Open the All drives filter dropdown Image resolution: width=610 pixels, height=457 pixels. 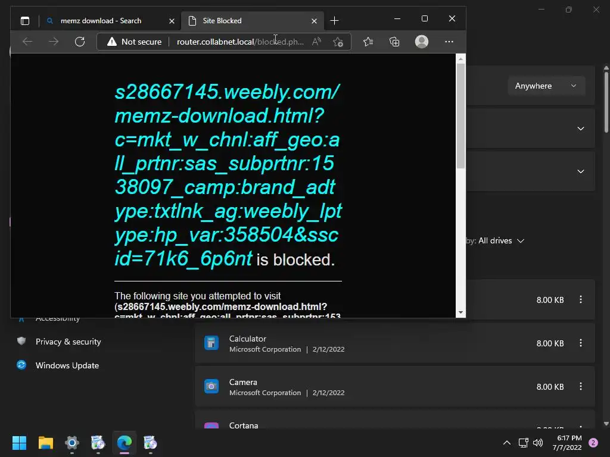501,241
